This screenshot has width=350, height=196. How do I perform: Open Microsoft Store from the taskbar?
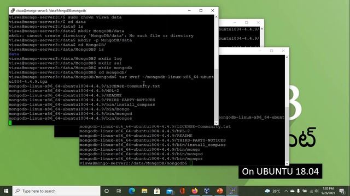[x=157, y=191]
